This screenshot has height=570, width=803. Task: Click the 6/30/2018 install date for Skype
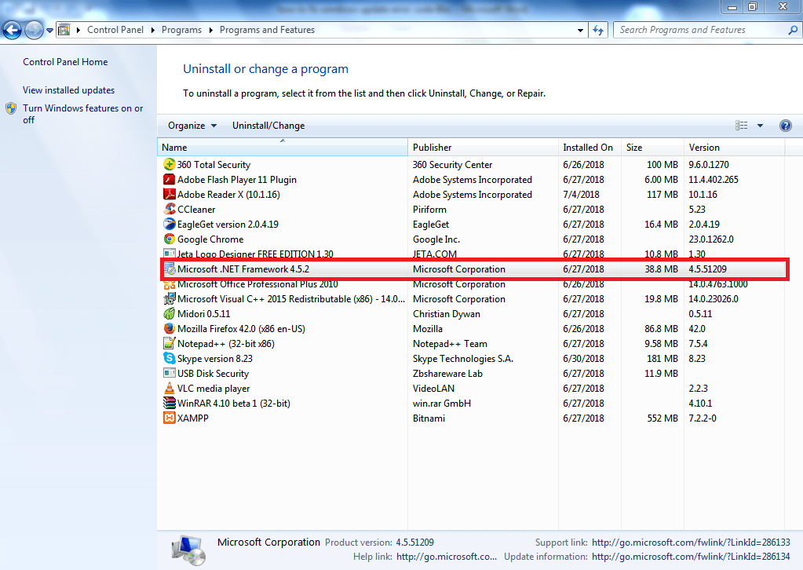pos(583,359)
